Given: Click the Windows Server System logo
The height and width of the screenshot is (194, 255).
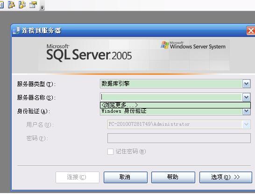Looking at the screenshot, I should [193, 45].
